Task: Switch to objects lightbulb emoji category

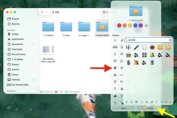Action: pos(157,102)
